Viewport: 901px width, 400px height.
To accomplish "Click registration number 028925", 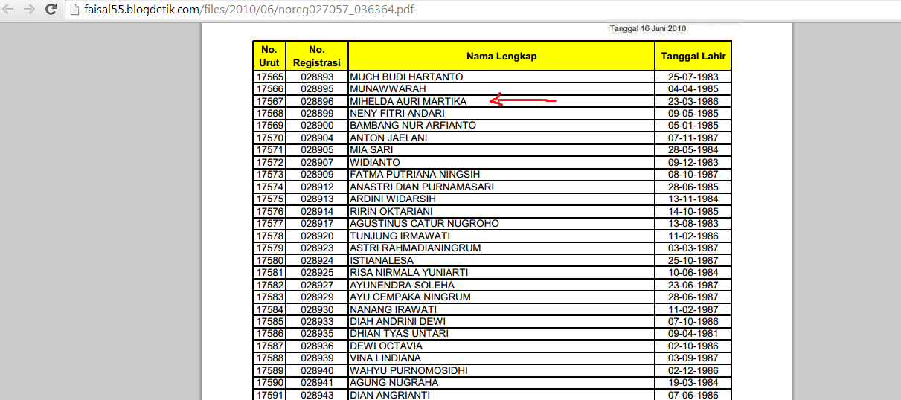I will tap(317, 272).
